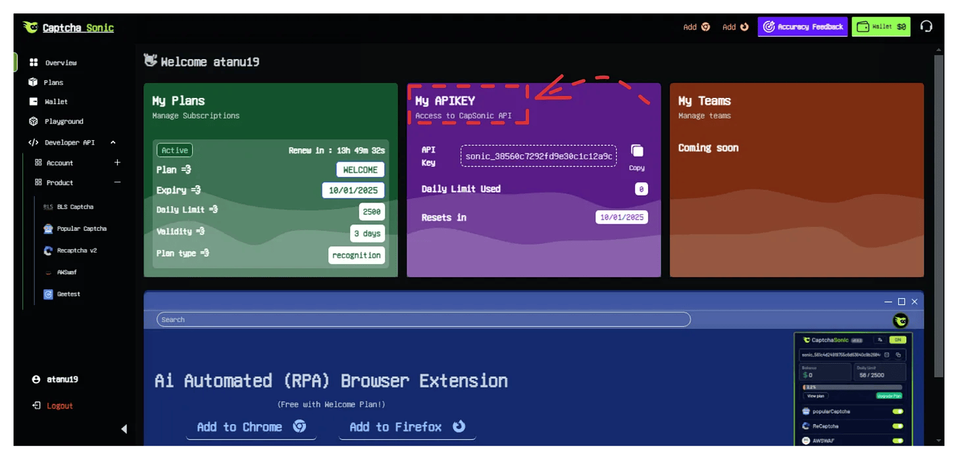Click Add to Chrome button

click(x=251, y=427)
